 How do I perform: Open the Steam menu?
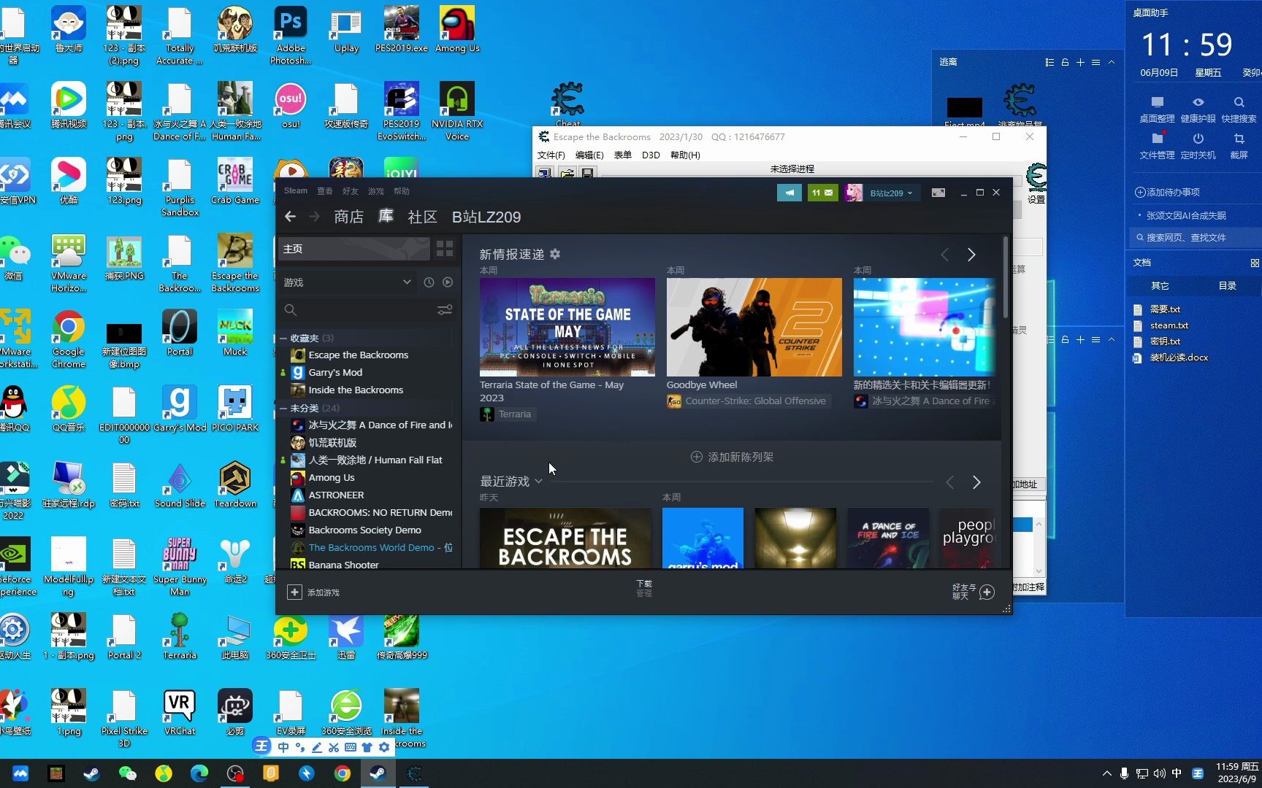coord(296,190)
